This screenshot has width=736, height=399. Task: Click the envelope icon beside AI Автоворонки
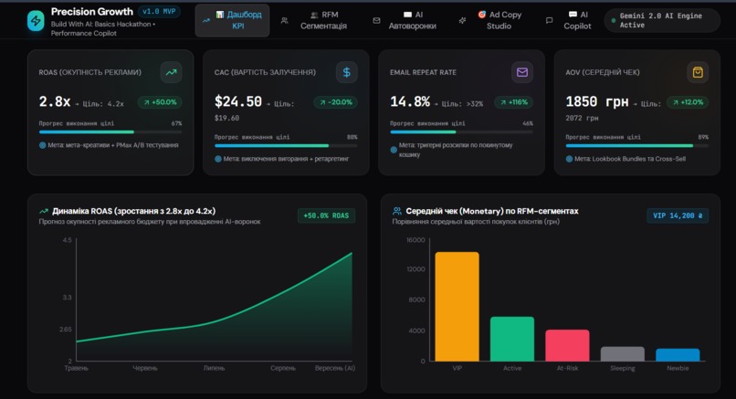tap(376, 21)
